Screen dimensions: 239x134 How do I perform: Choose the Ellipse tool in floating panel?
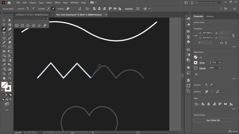pos(28,26)
